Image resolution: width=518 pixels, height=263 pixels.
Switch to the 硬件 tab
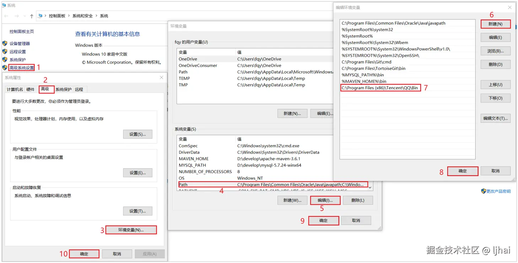click(31, 89)
